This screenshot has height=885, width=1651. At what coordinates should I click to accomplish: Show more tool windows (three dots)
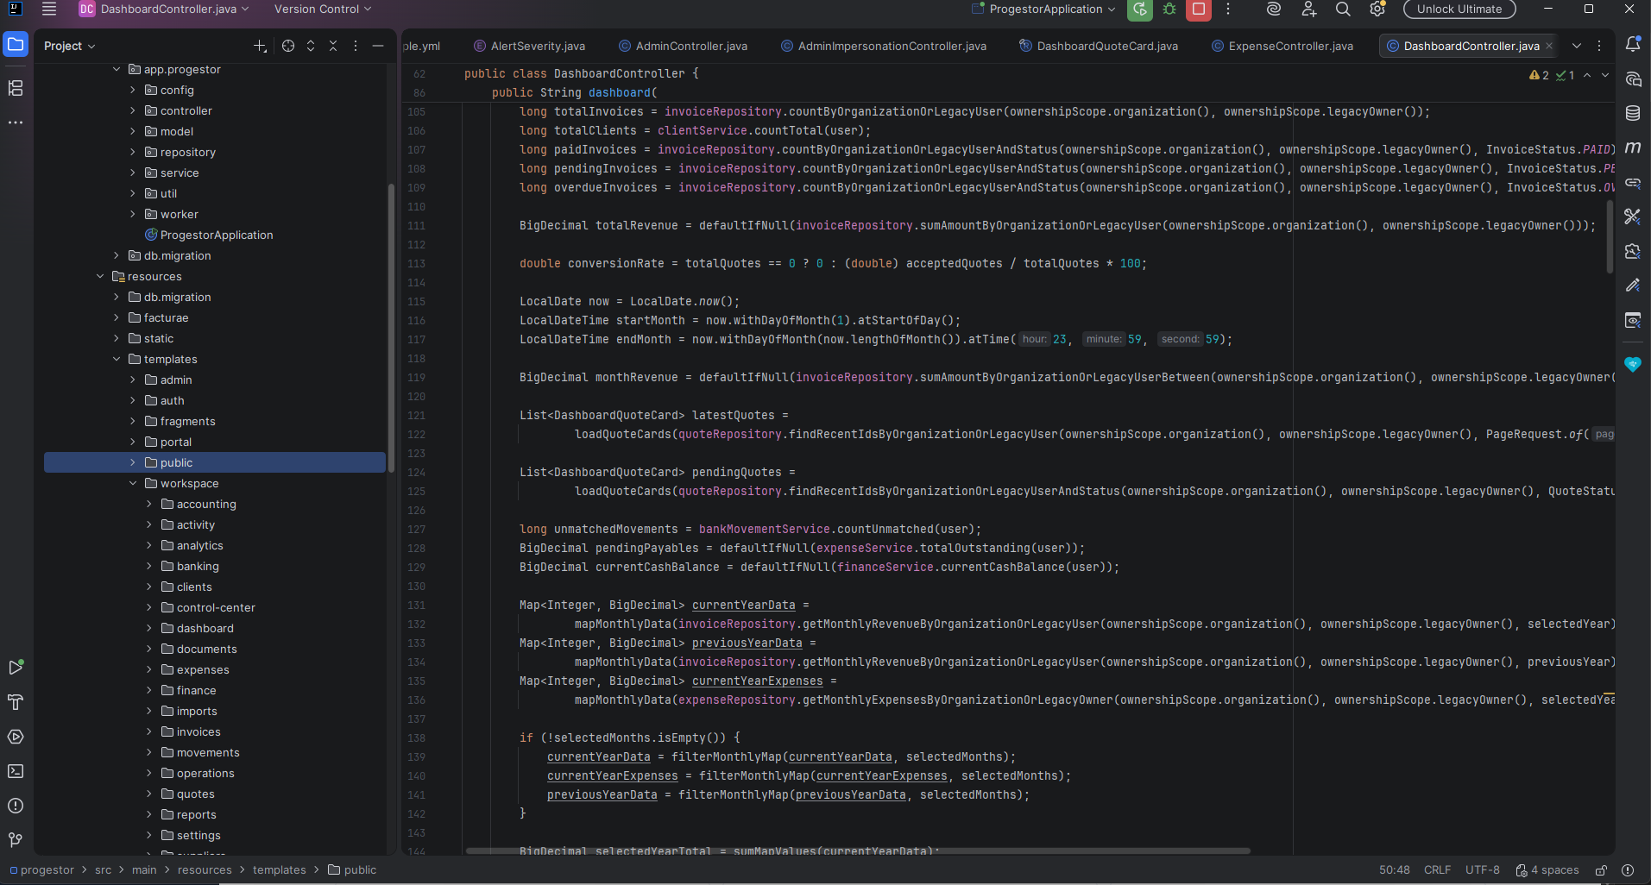click(x=16, y=122)
